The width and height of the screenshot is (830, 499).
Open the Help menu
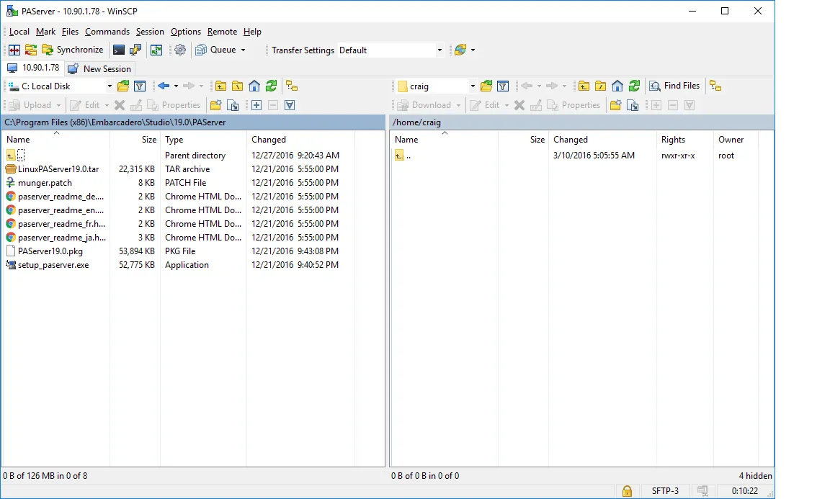[x=252, y=32]
